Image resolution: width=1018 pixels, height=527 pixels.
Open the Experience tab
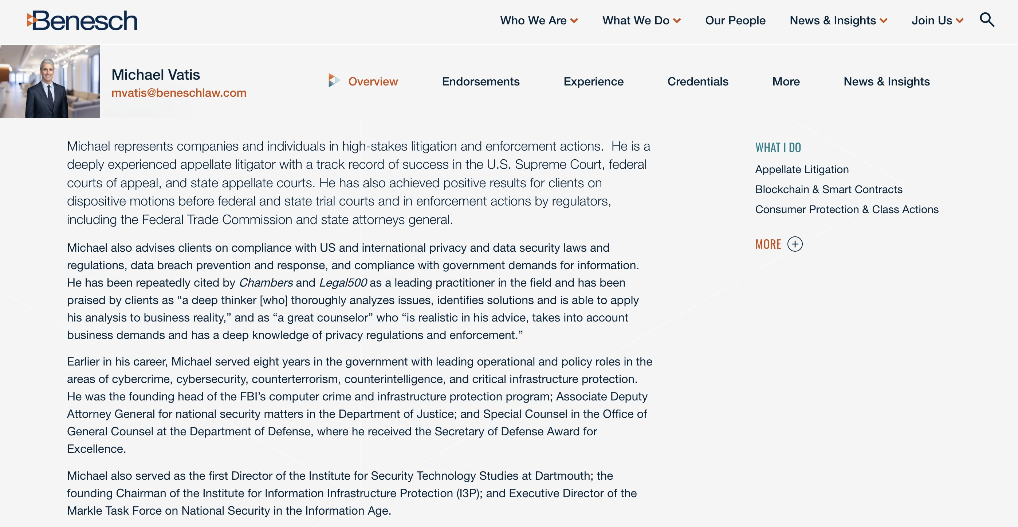(593, 81)
